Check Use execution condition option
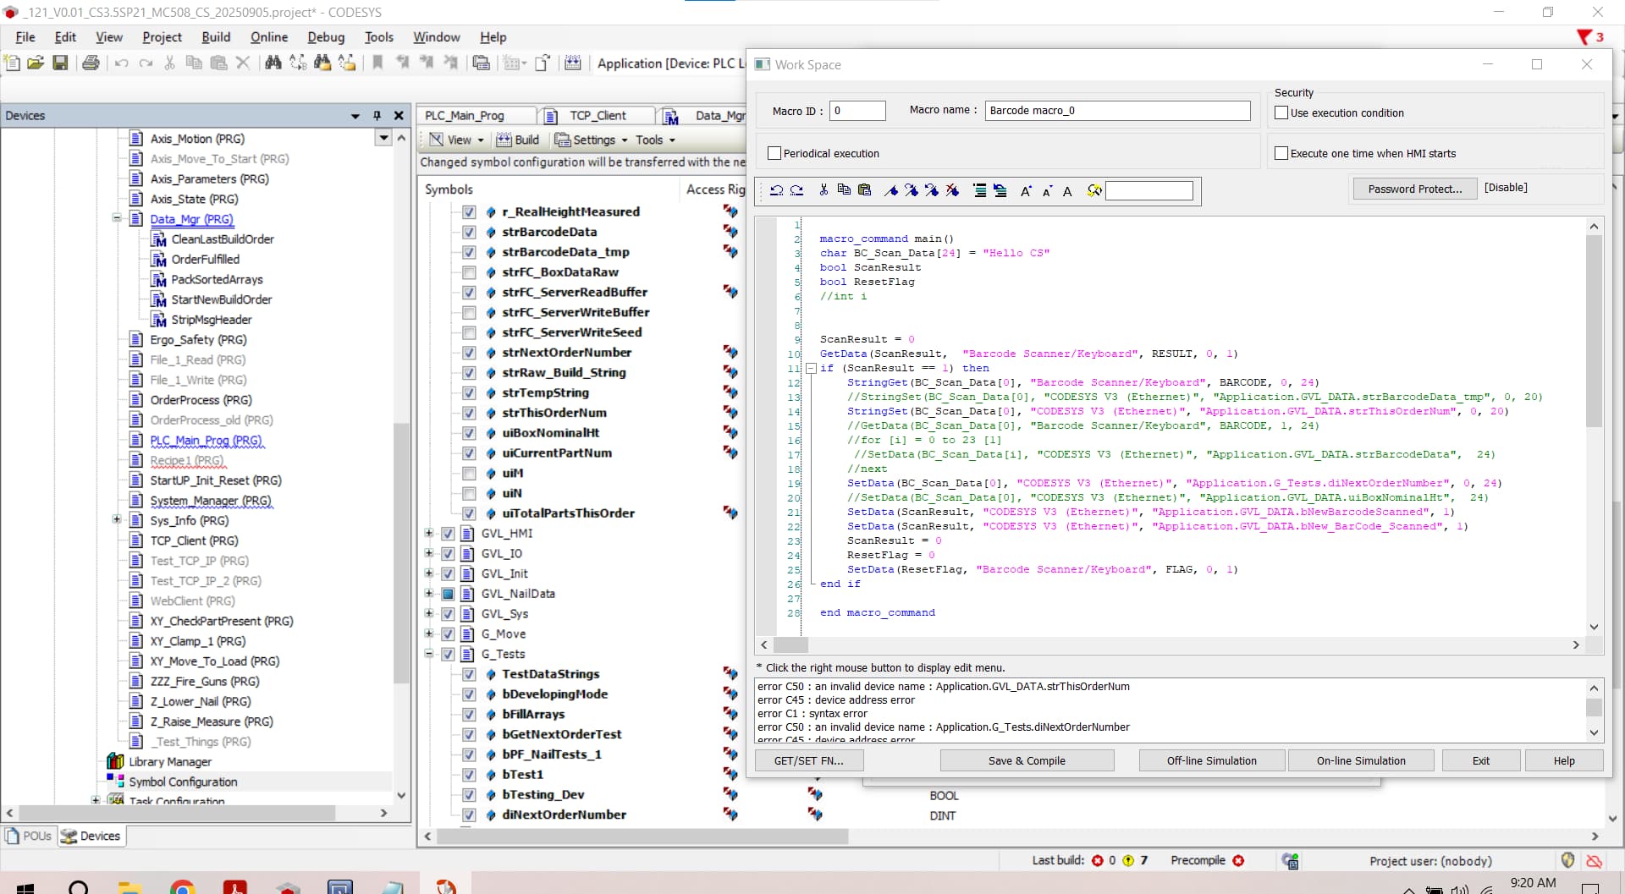Viewport: 1625px width, 894px height. (1281, 112)
